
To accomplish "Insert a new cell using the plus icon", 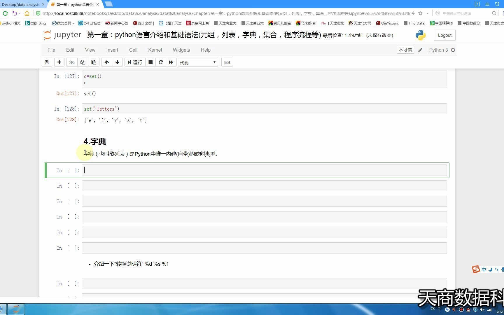I will [59, 62].
